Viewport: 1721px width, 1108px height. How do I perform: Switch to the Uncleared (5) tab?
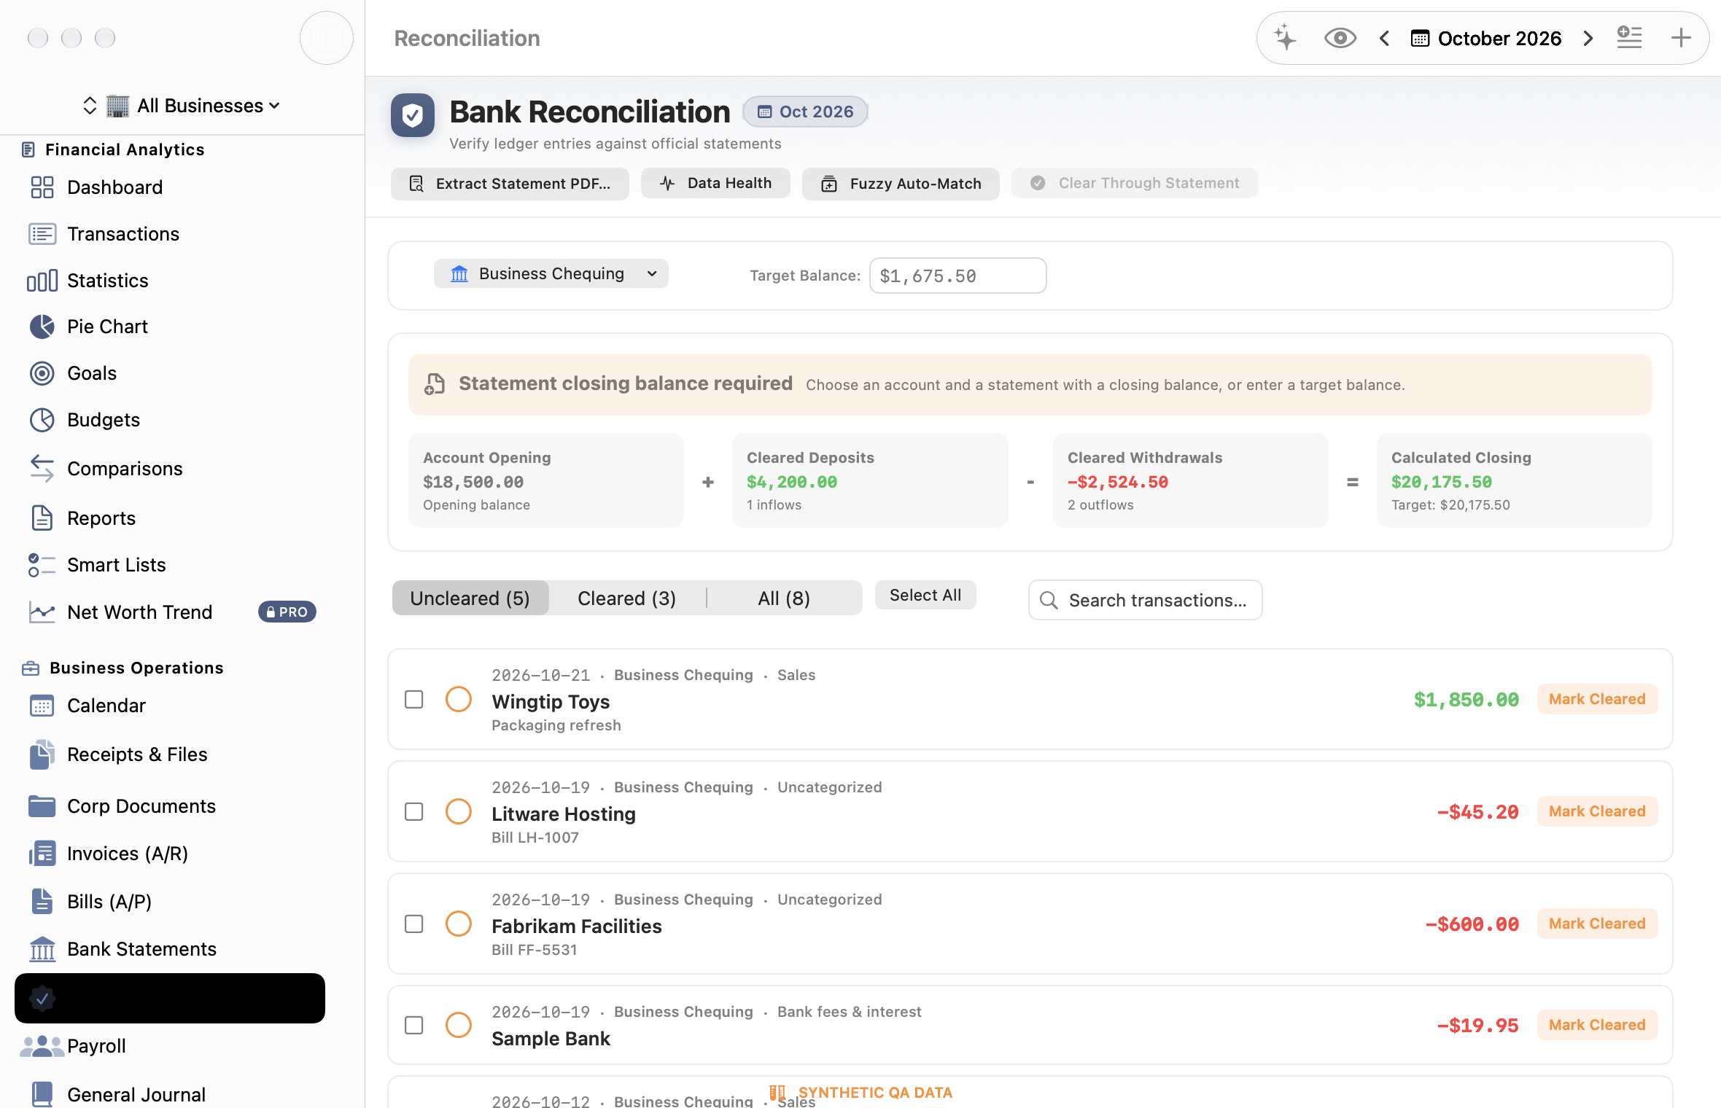470,598
